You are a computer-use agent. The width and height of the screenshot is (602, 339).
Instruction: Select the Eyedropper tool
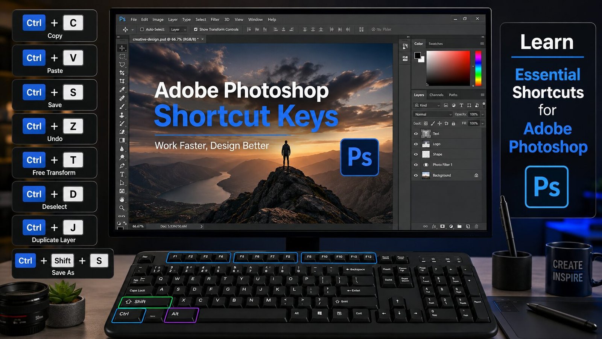122,90
